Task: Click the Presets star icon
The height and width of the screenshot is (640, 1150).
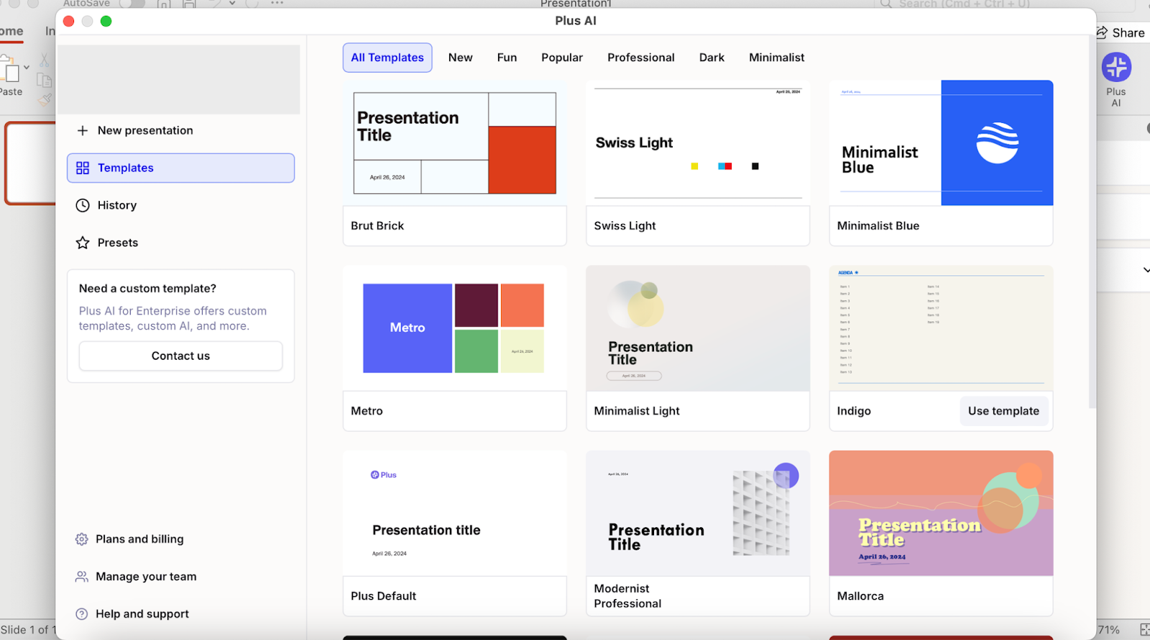Action: [83, 243]
